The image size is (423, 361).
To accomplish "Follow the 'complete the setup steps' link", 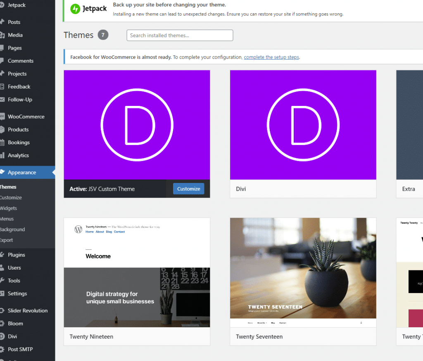I will pyautogui.click(x=271, y=57).
